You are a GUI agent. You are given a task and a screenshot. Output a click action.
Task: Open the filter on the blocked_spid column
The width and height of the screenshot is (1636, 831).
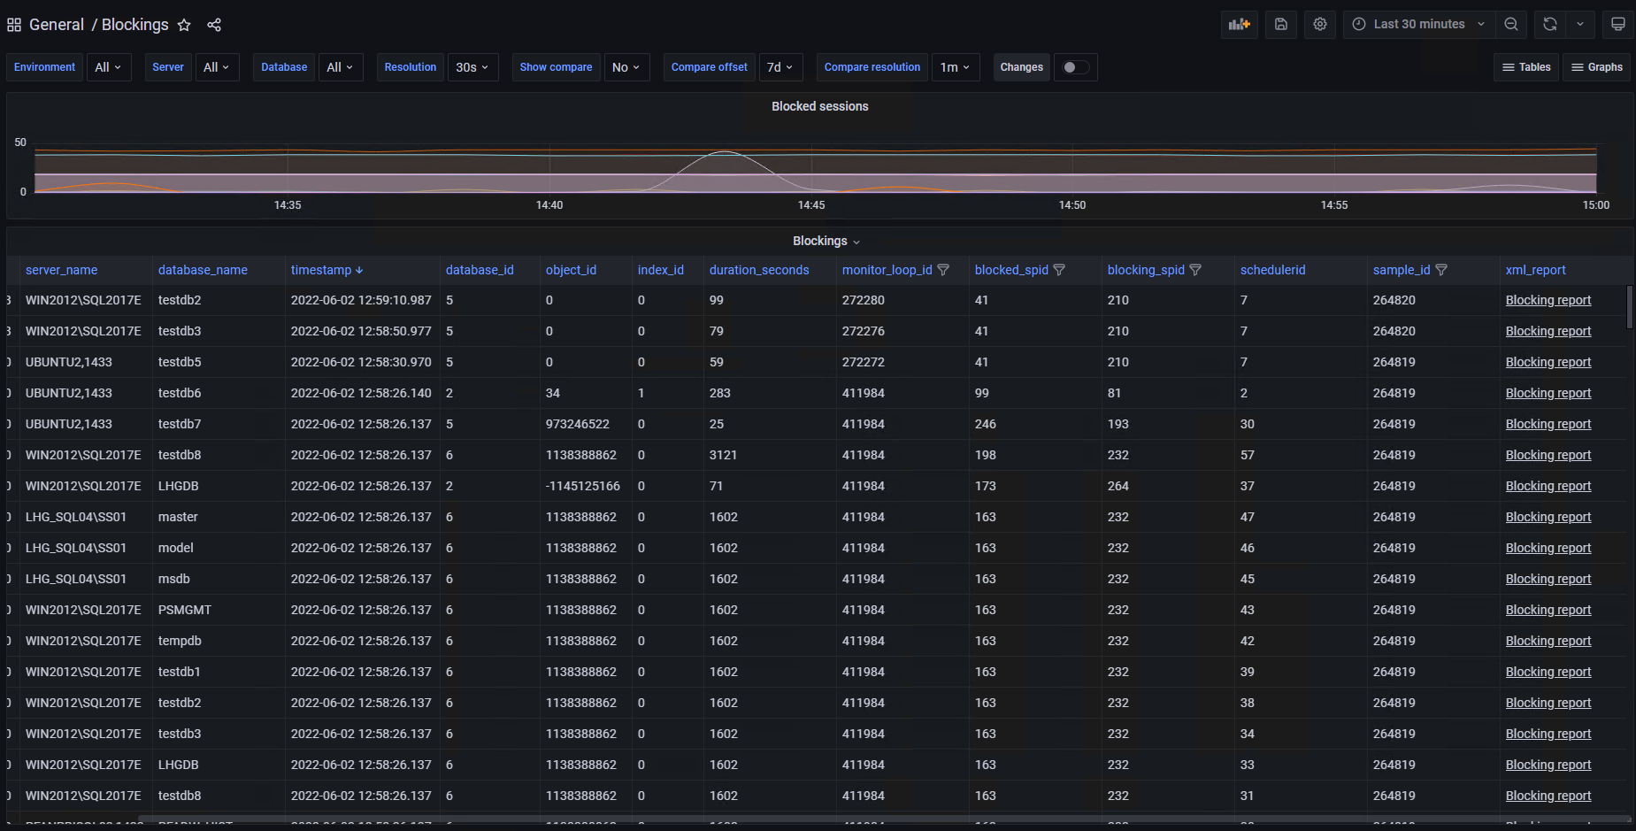[x=1059, y=270]
